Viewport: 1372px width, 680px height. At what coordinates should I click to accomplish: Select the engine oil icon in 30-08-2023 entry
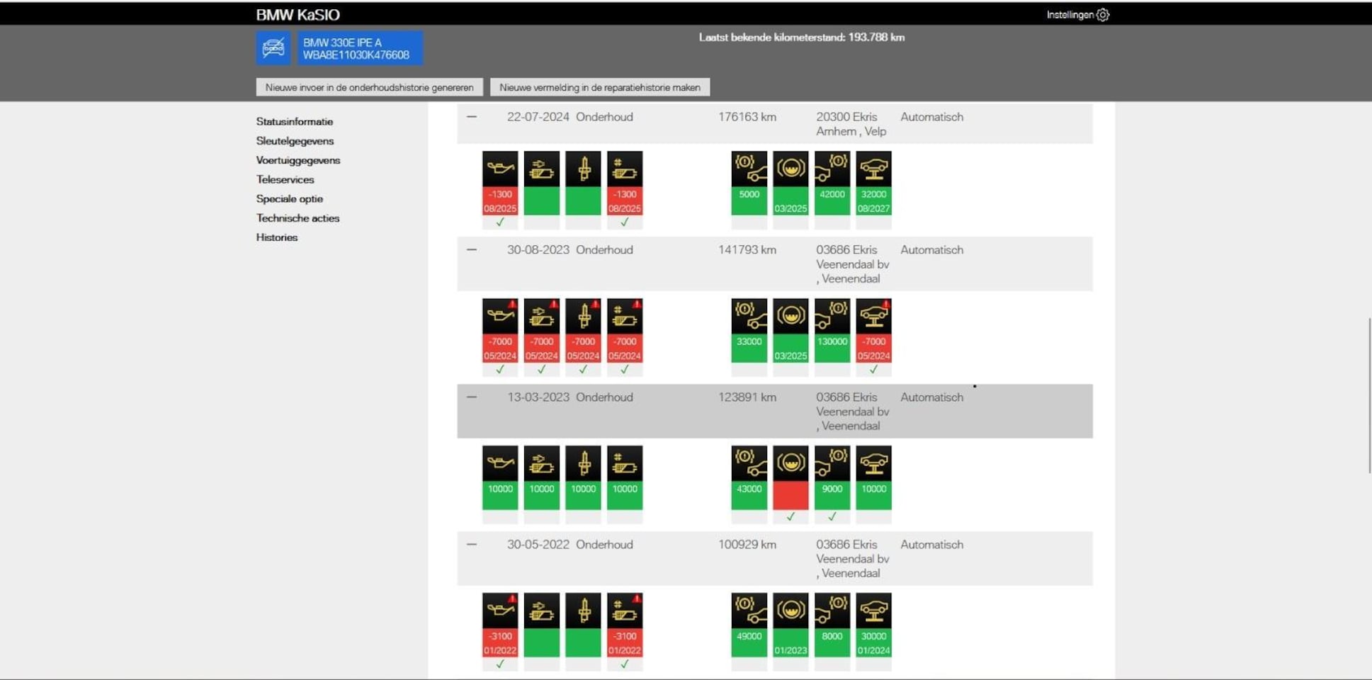pos(500,316)
